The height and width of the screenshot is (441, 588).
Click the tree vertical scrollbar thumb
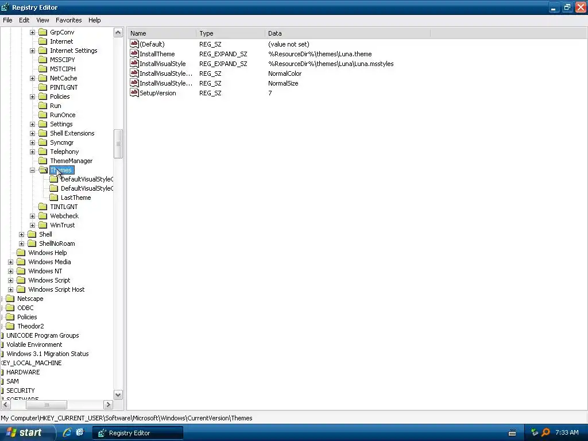118,144
